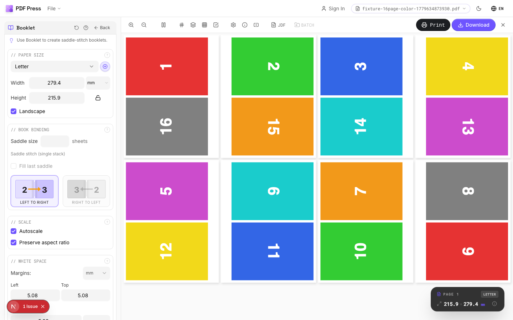Open the mm unit dropdown next to Width
Screen dimensions: 513x320
pyautogui.click(x=98, y=83)
